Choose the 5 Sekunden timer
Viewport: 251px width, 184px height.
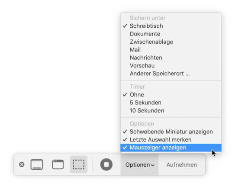[x=171, y=103]
